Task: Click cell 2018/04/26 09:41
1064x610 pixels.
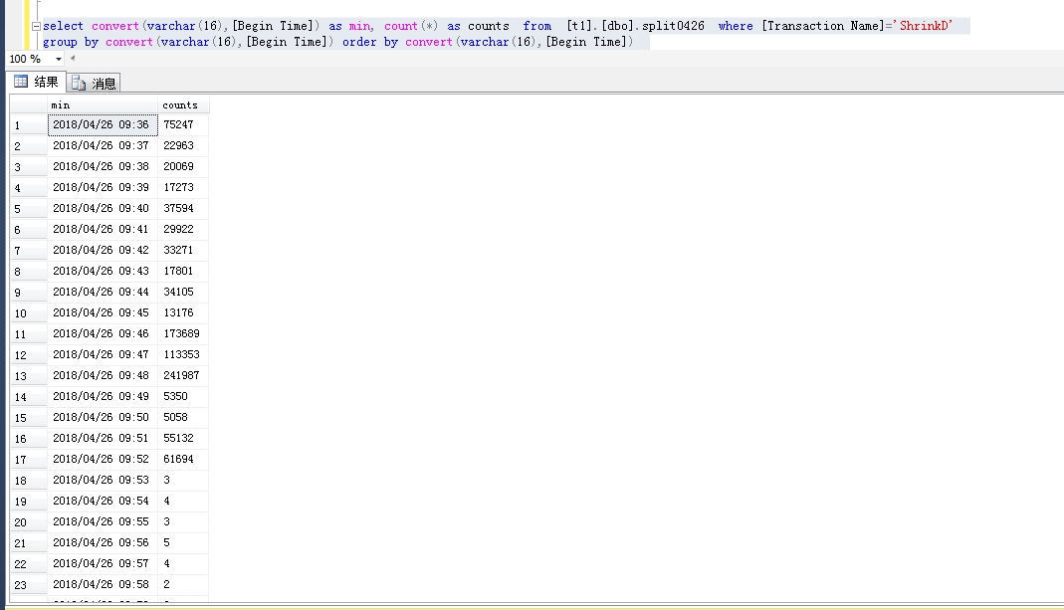Action: (103, 229)
